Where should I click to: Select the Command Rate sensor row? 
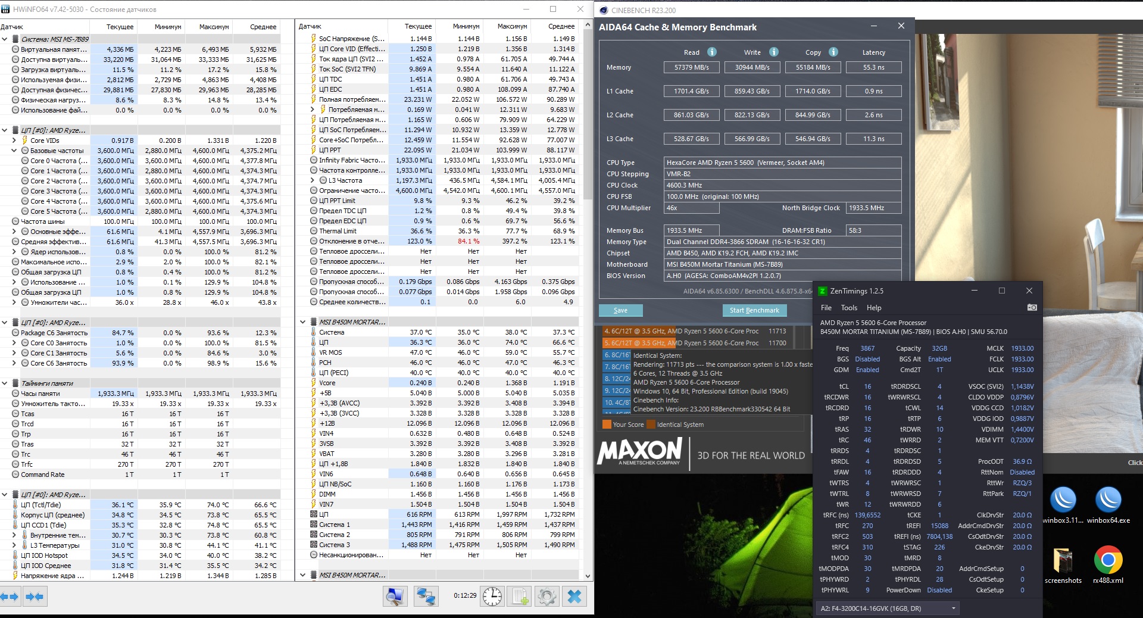point(139,475)
